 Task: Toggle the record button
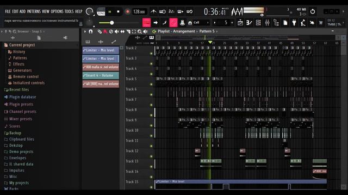click(128, 11)
